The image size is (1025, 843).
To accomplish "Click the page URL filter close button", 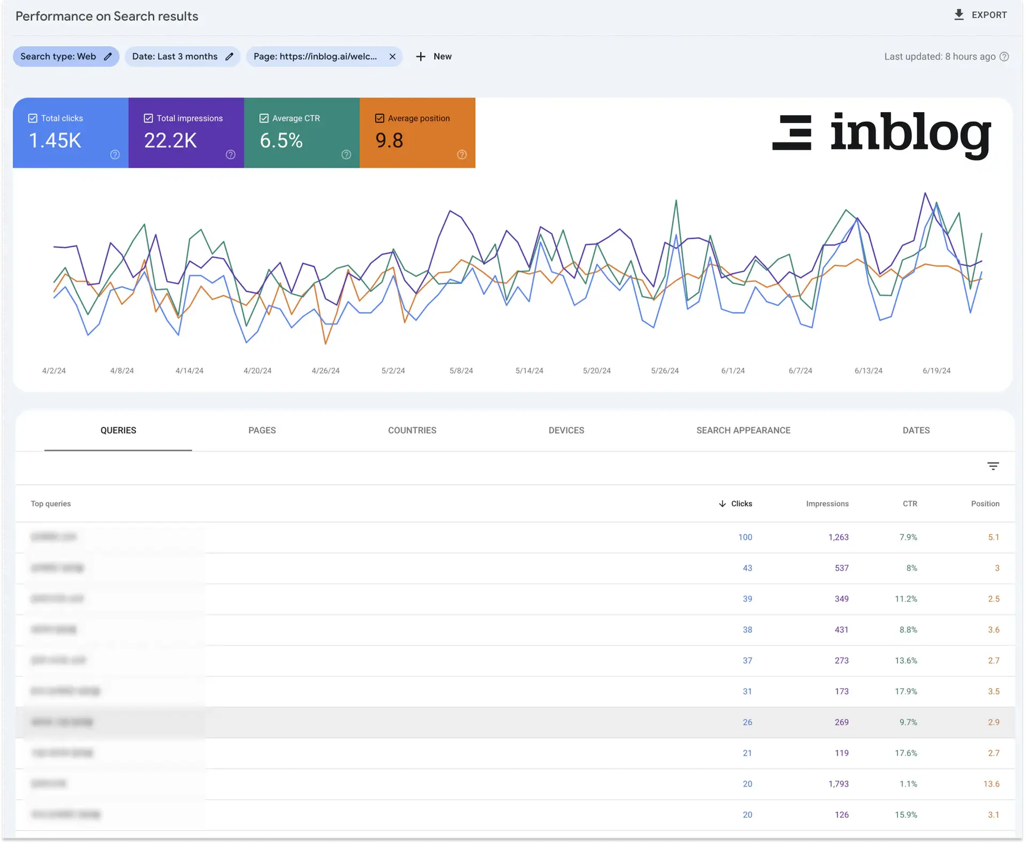I will (x=392, y=56).
